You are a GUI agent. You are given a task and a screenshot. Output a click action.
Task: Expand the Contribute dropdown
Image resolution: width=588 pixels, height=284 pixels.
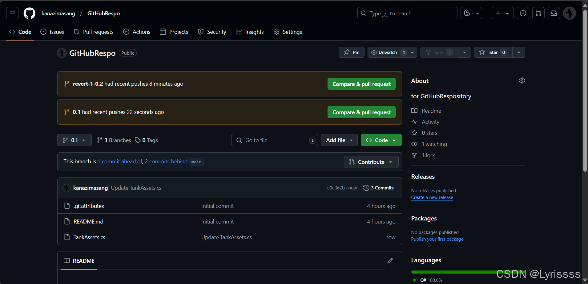coord(371,162)
